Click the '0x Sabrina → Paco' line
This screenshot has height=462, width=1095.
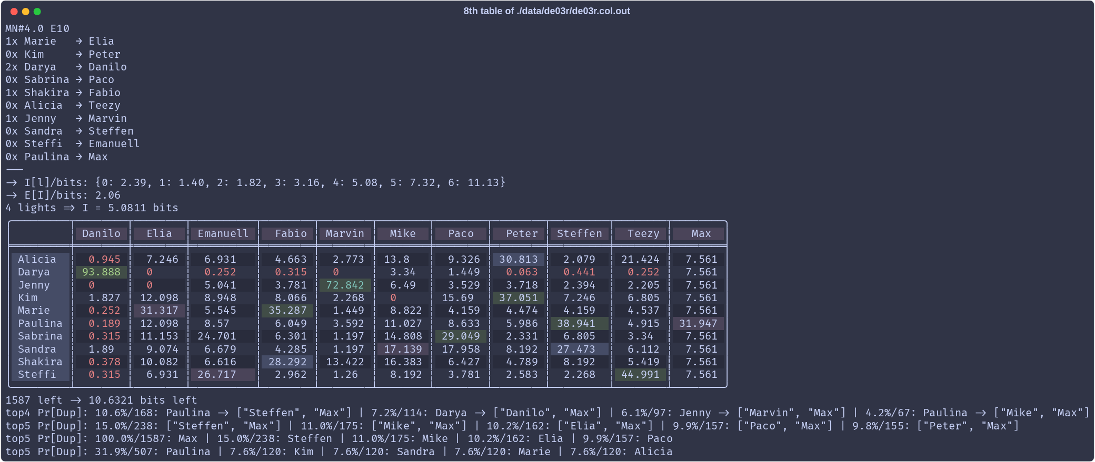(x=59, y=79)
